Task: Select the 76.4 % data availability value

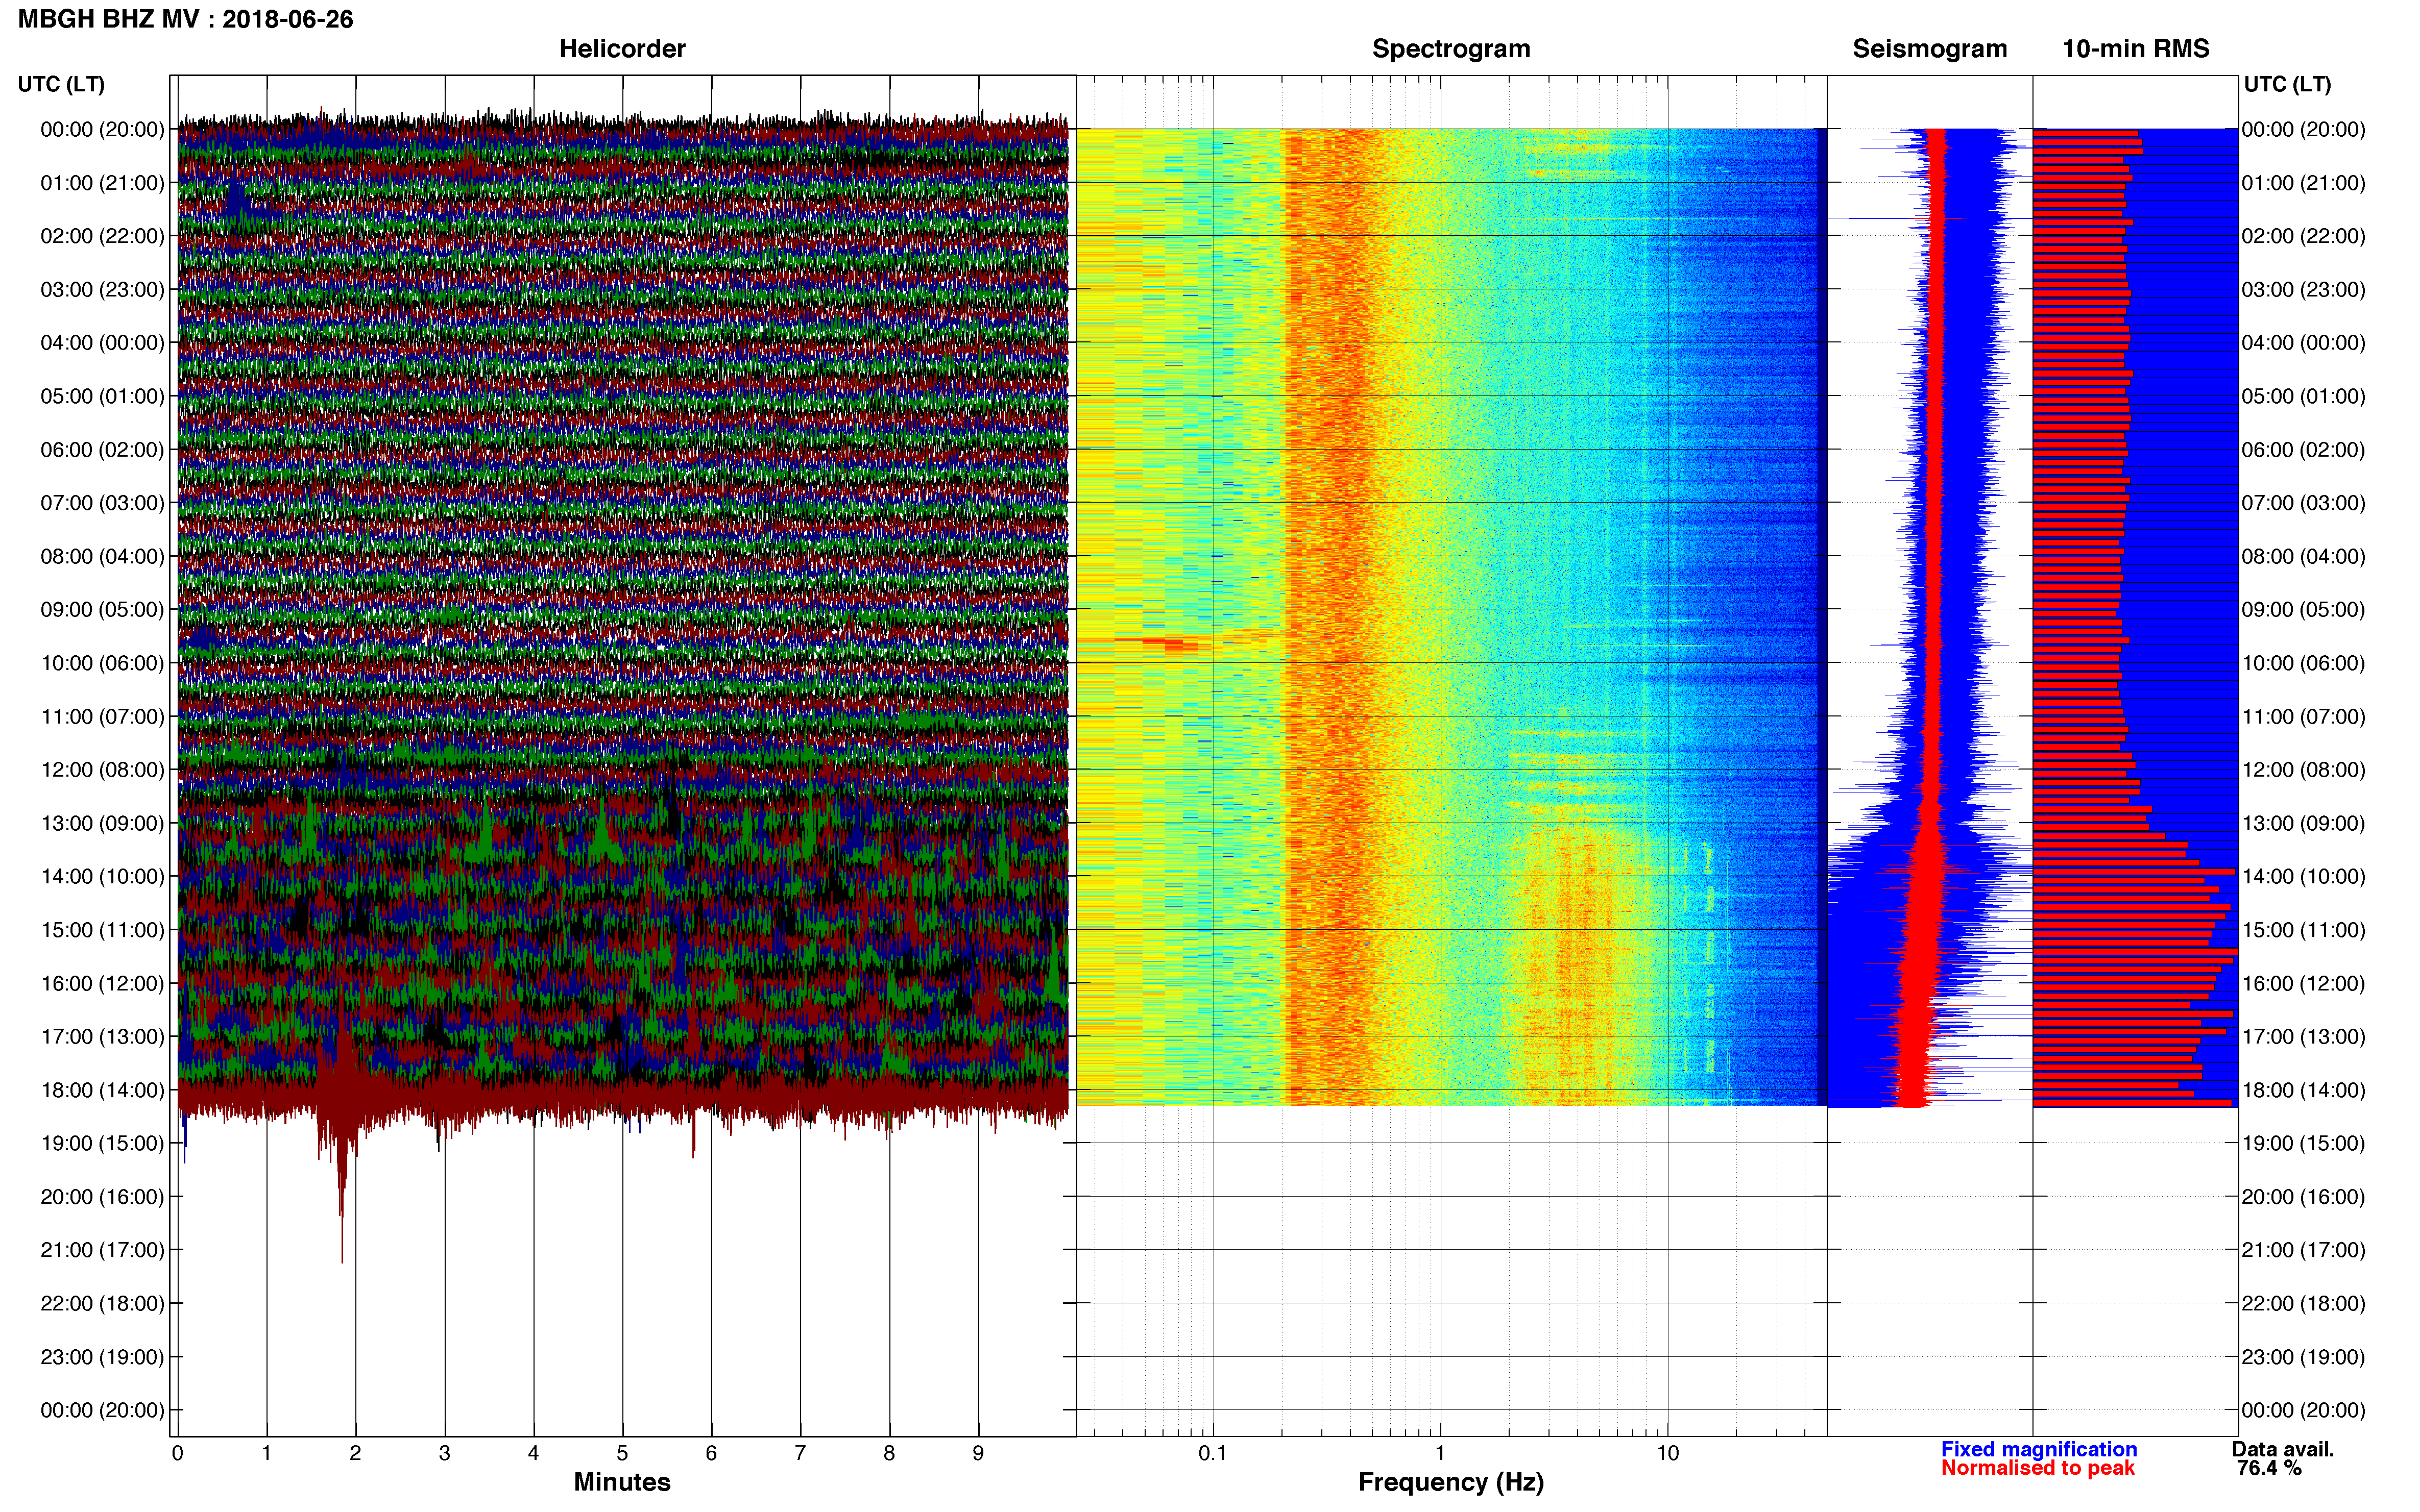Action: point(2269,1468)
